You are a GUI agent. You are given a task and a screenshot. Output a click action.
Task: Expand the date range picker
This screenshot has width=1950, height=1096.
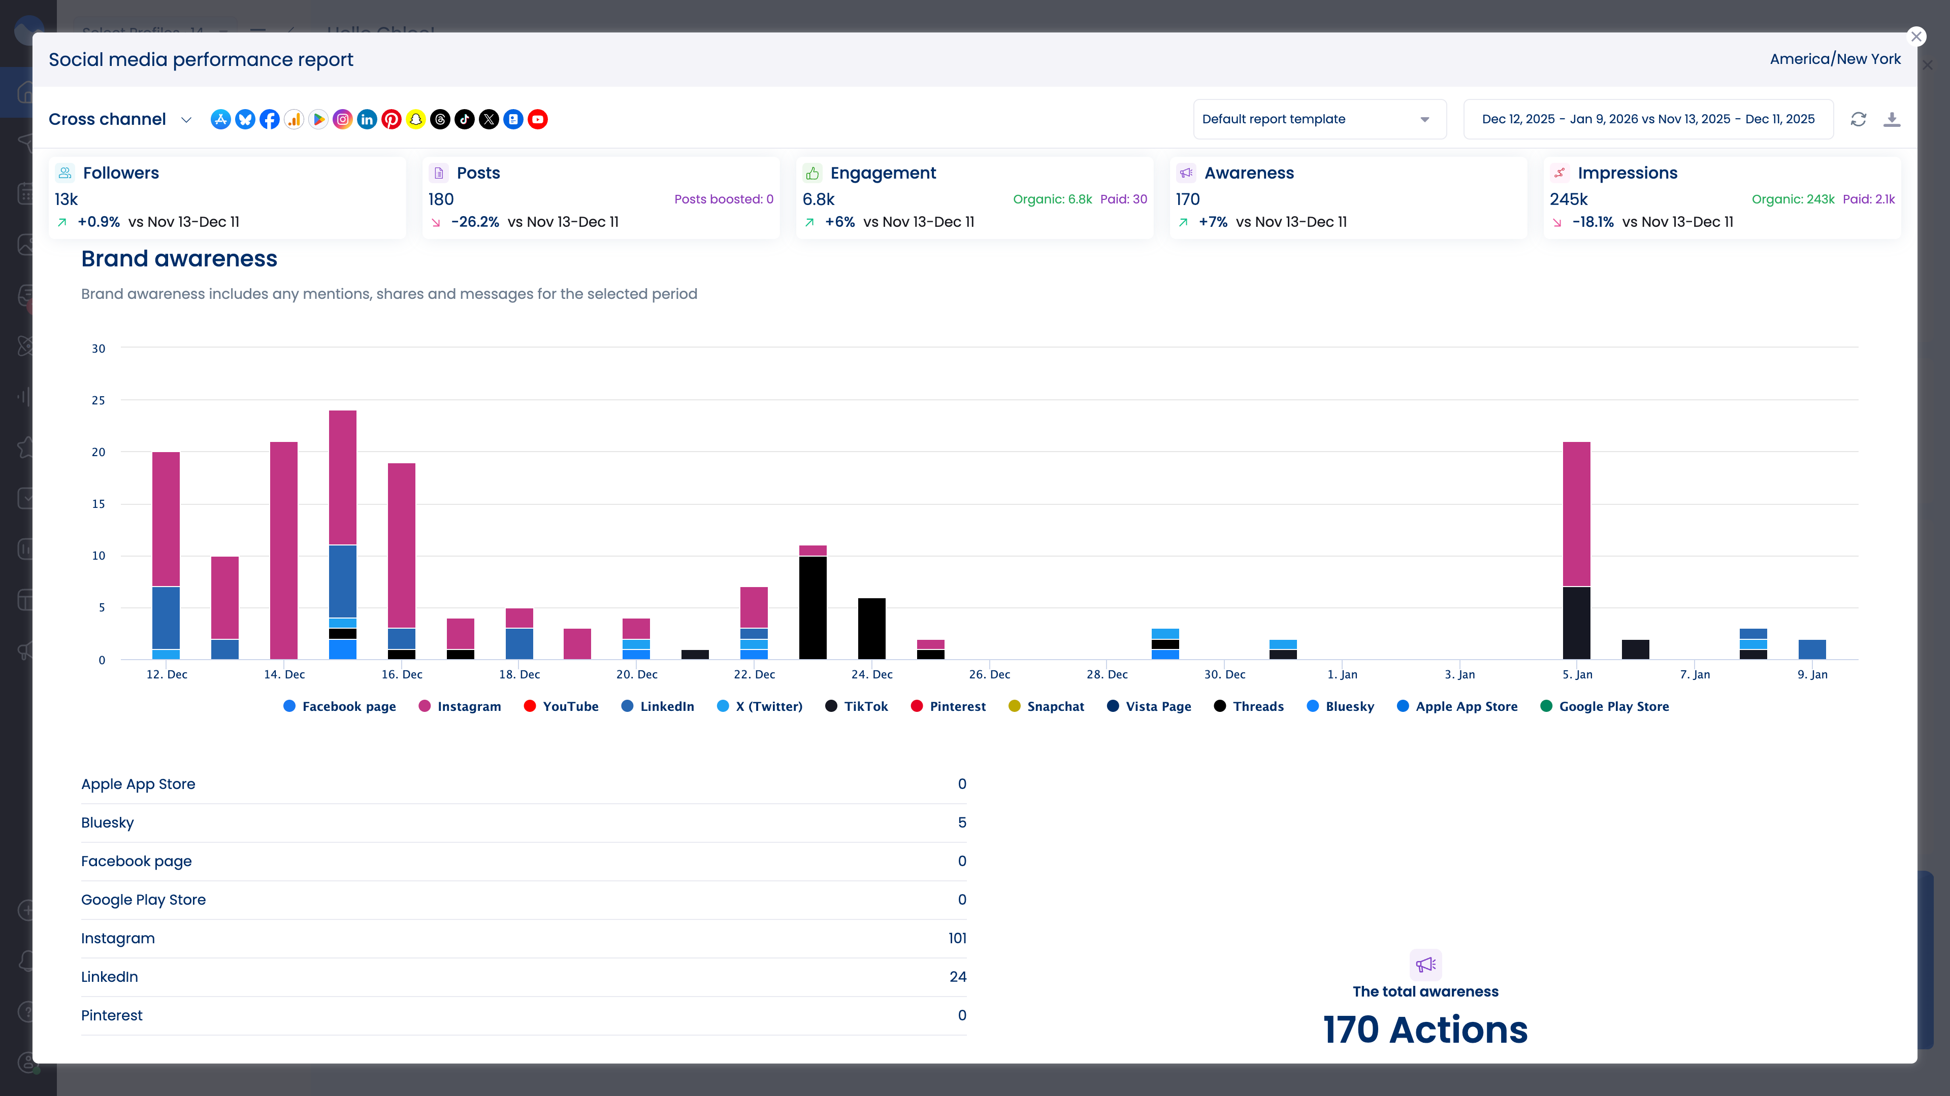1647,119
